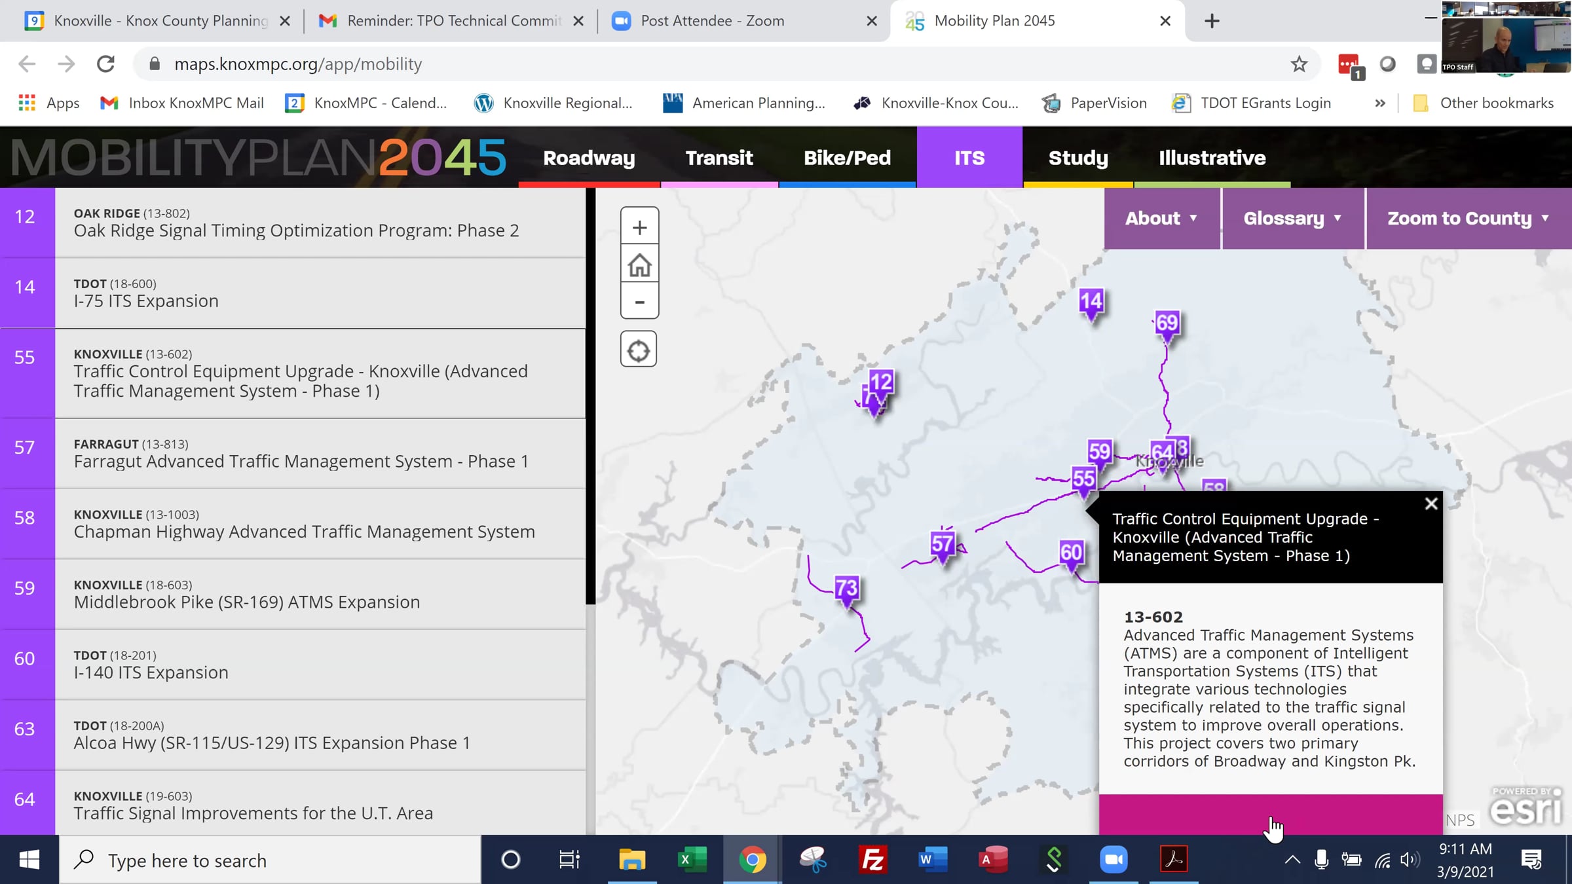Reset map to home extent
1572x884 pixels.
(x=639, y=265)
